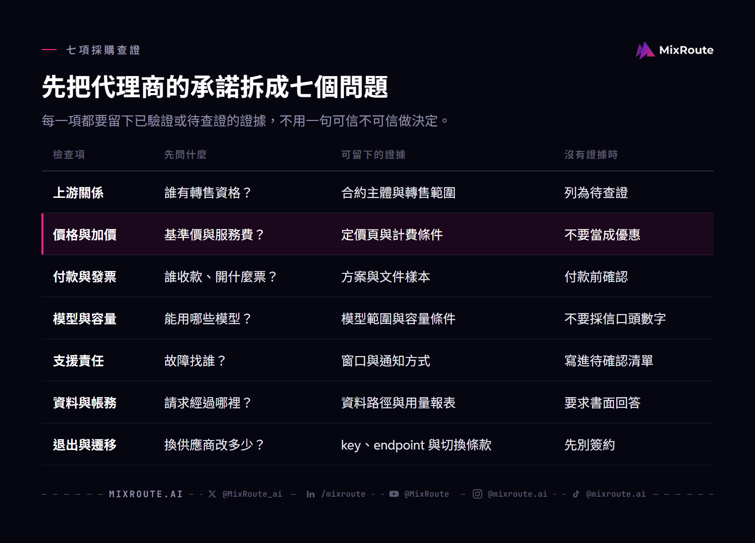Select the 七項採購查證 section label
Viewport: 755px width, 543px height.
point(103,50)
